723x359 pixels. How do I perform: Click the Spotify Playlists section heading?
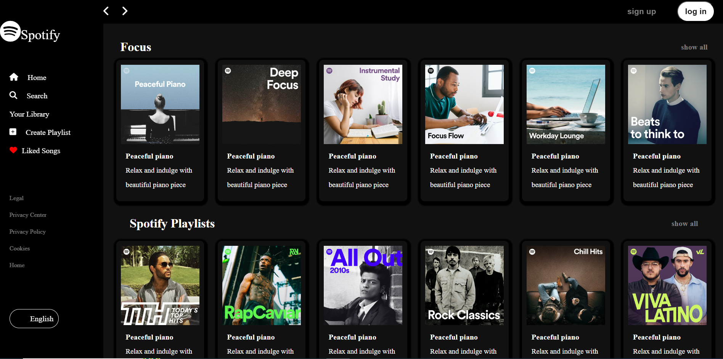point(172,224)
